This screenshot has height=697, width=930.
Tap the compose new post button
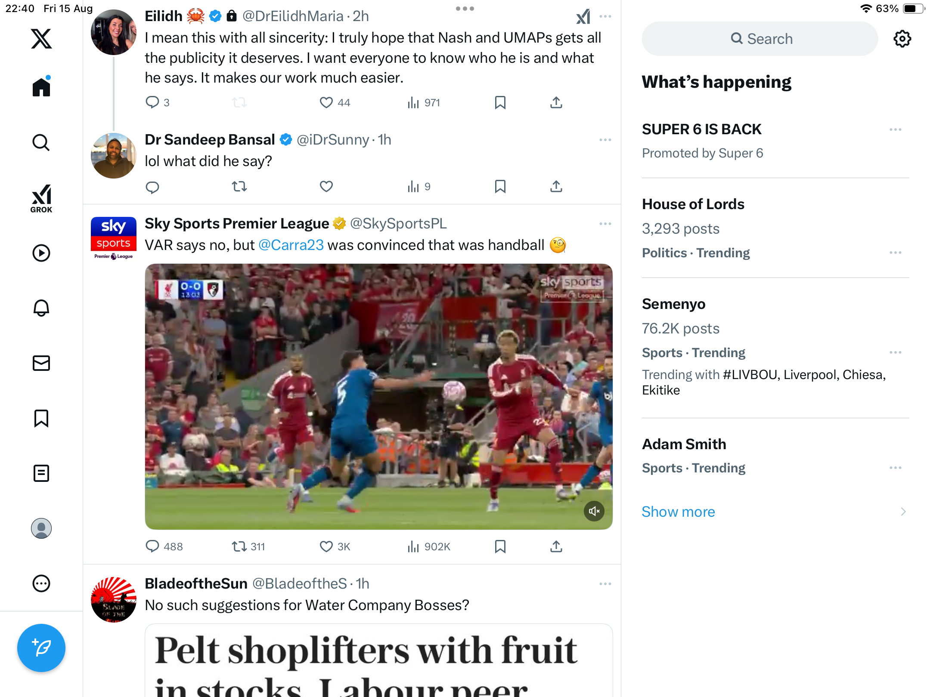(x=41, y=648)
